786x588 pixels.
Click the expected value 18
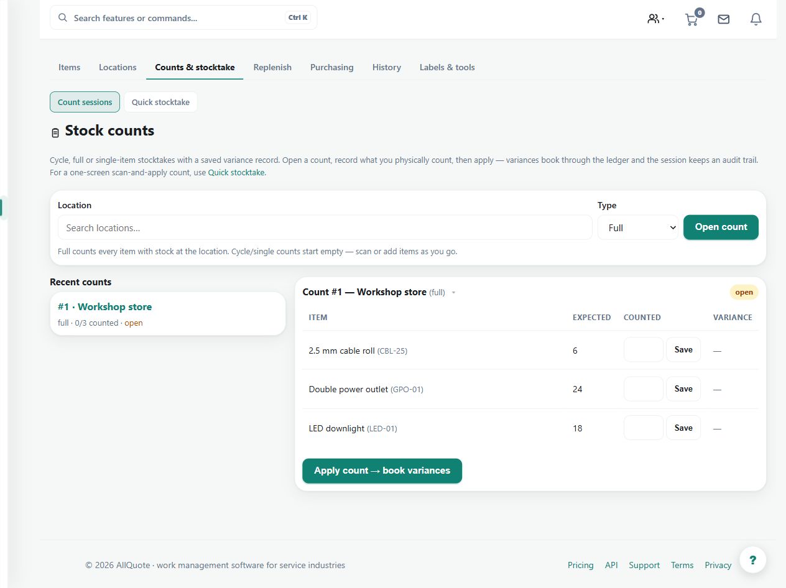coord(578,428)
